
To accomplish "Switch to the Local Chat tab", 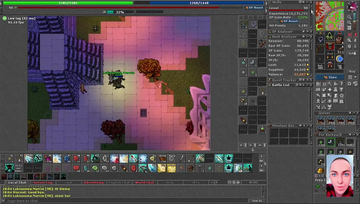I will coord(17,182).
